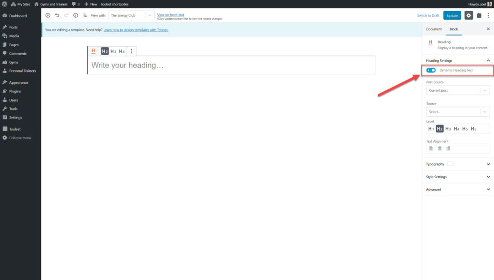
Task: Open My Sites in admin bar
Action: [x=20, y=4]
